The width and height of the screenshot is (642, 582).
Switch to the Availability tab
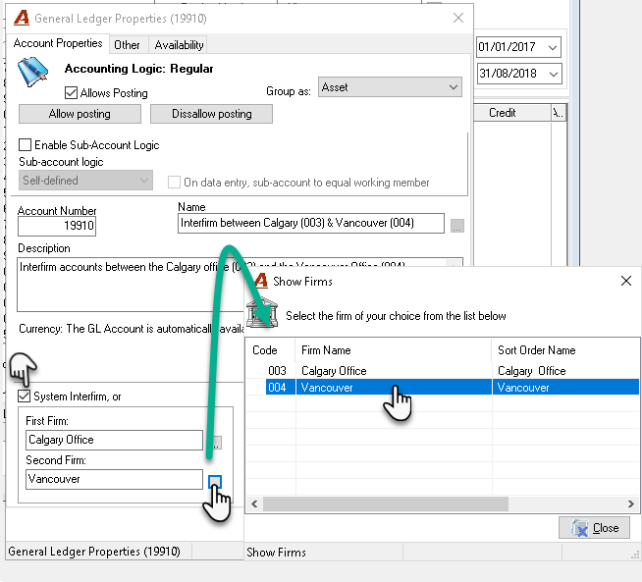coord(179,45)
